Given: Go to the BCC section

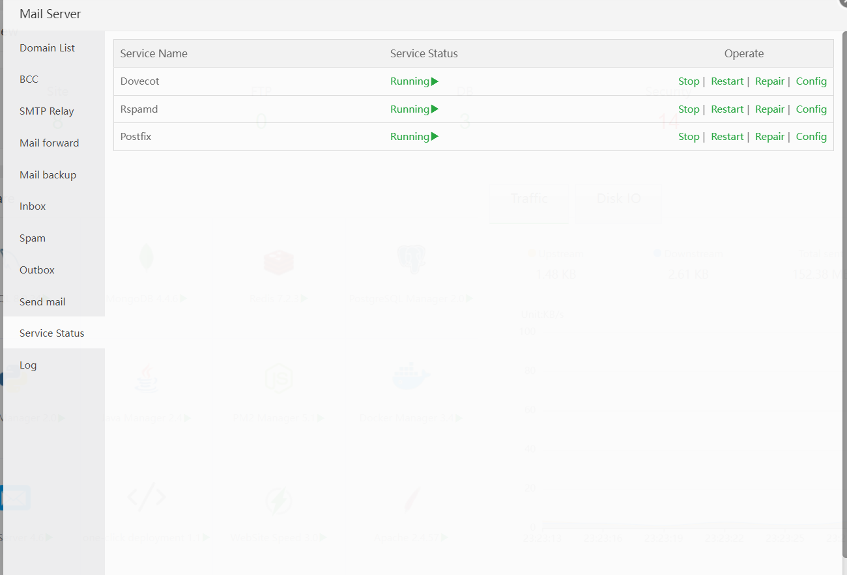Looking at the screenshot, I should (x=53, y=79).
